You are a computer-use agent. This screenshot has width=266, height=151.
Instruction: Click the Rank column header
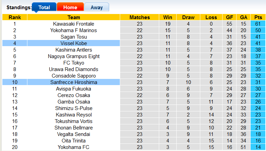click(x=15, y=17)
